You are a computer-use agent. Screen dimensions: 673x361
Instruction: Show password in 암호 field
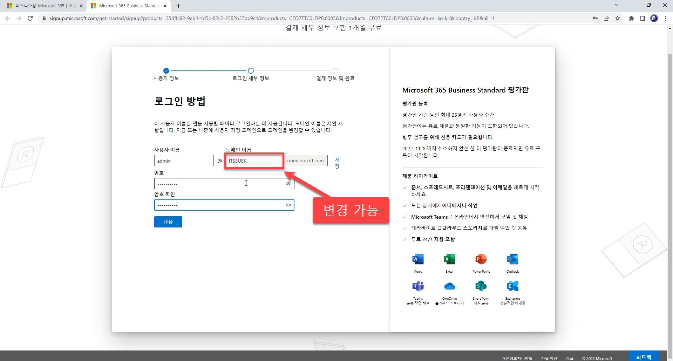(x=288, y=184)
